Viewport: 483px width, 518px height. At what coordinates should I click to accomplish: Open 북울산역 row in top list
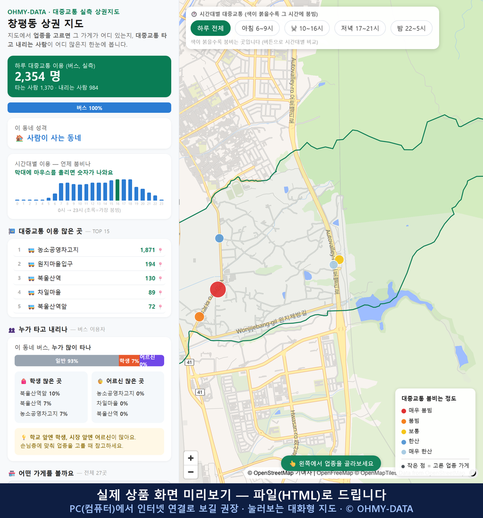point(89,278)
